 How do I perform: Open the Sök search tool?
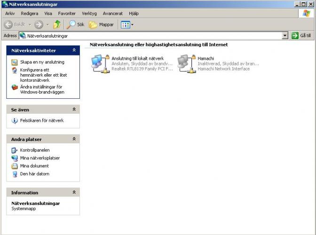[x=76, y=24]
